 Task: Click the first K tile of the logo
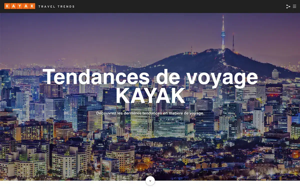coord(7,6)
